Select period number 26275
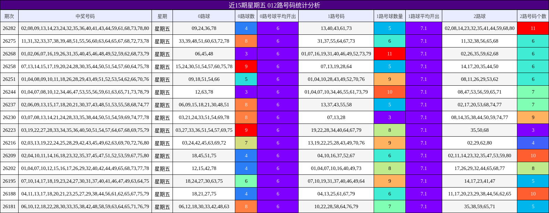549x213 pixels. [x=9, y=41]
